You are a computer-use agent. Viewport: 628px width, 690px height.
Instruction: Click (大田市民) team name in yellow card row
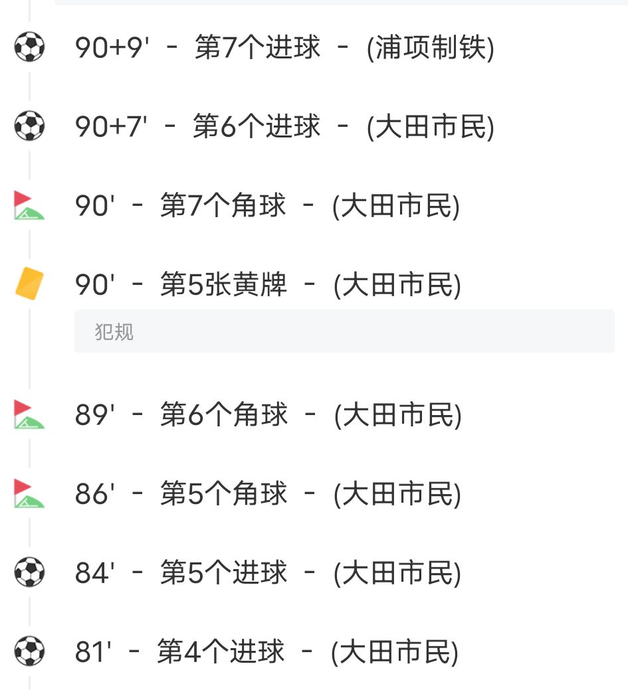click(x=397, y=285)
